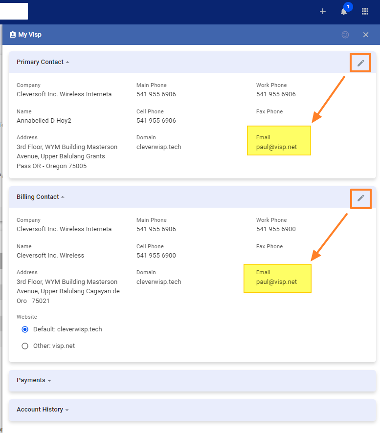
Task: Select the Other: visp.net website option
Action: (x=25, y=346)
